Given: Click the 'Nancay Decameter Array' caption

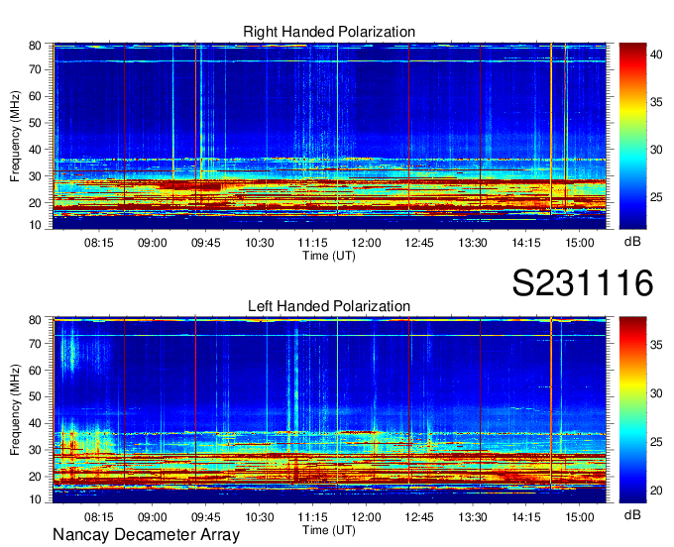Looking at the screenshot, I should point(146,535).
